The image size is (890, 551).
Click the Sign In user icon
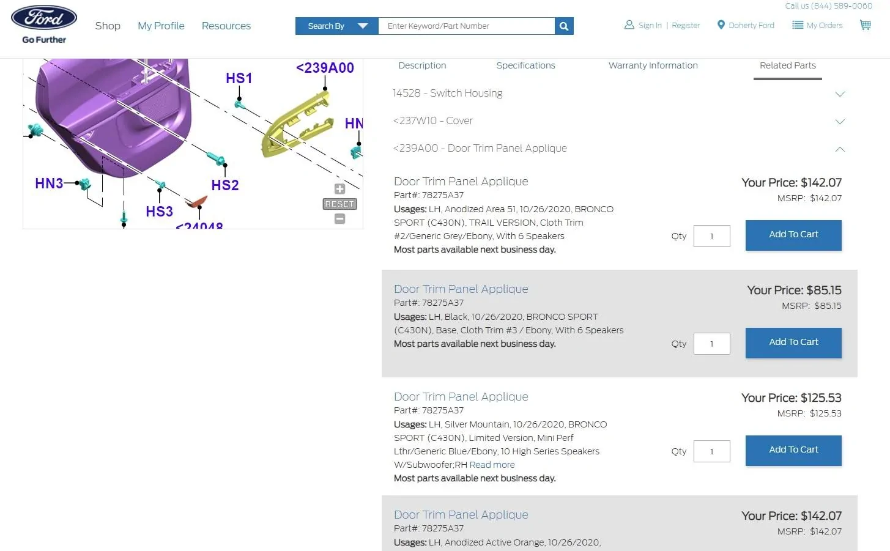629,25
